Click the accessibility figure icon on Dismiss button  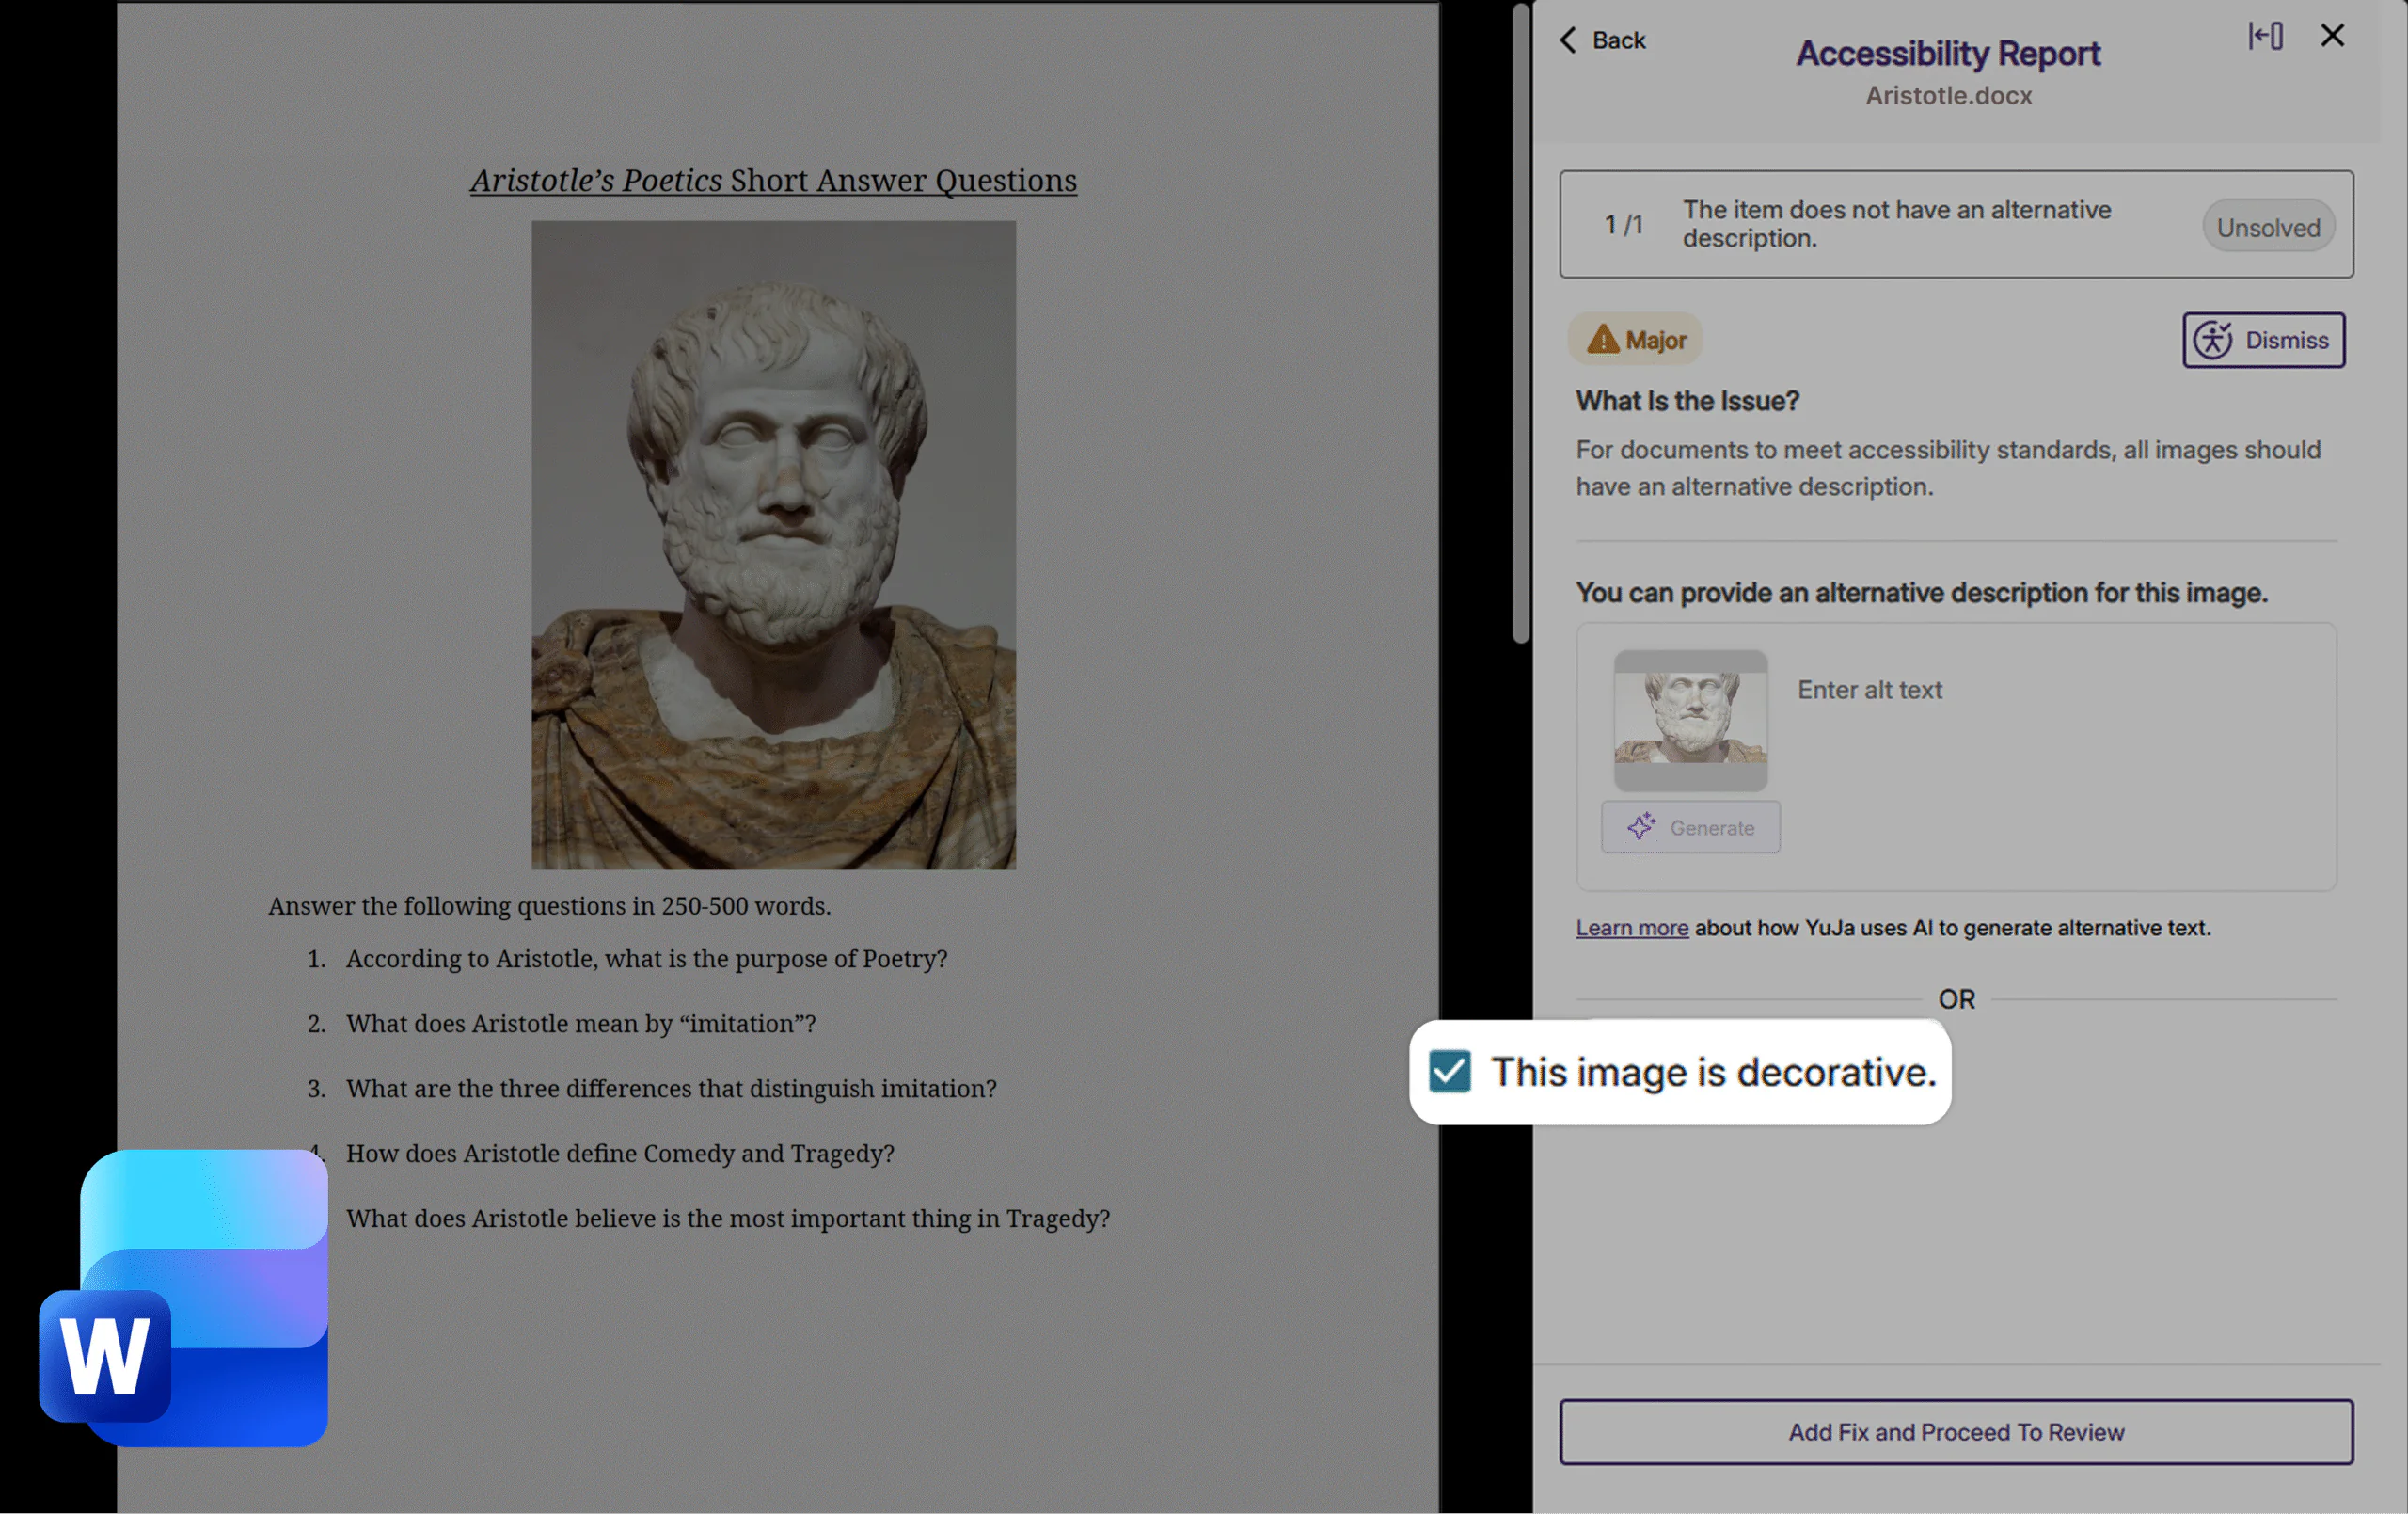[2213, 341]
